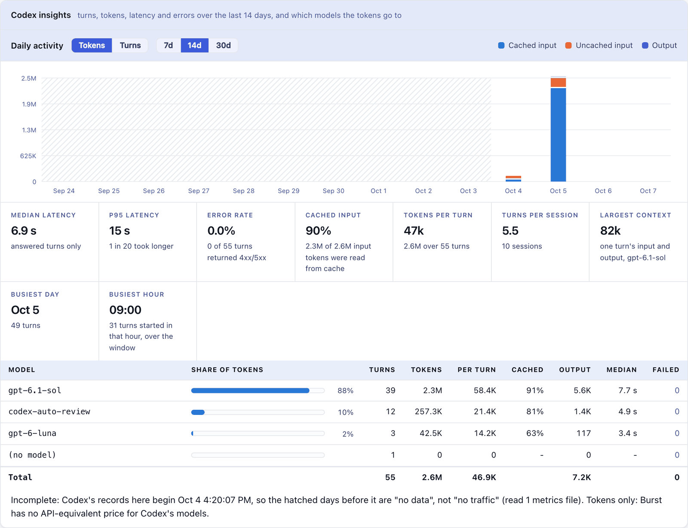
Task: Select the 7d time range
Action: pos(169,46)
